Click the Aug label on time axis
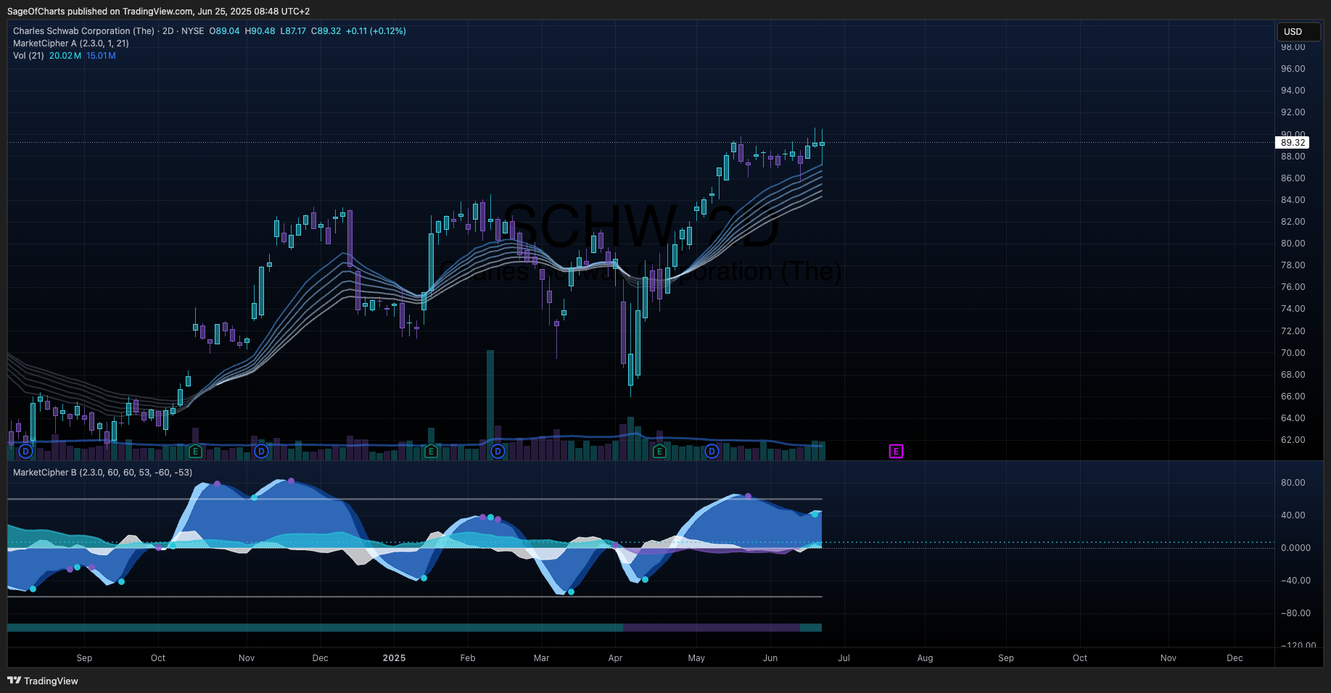Viewport: 1331px width, 693px height. [925, 658]
